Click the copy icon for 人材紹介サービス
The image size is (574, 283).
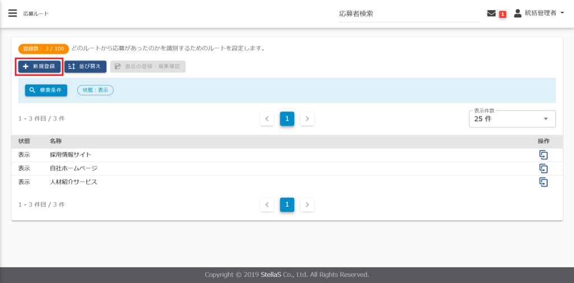click(x=543, y=182)
